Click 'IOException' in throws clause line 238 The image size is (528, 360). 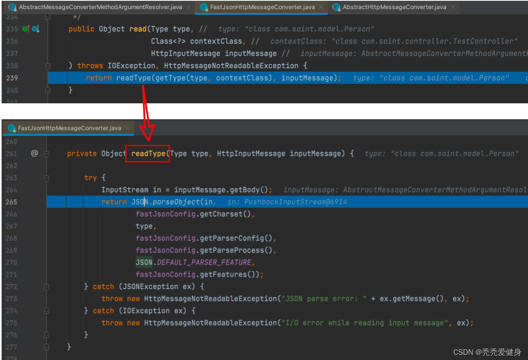coord(131,66)
